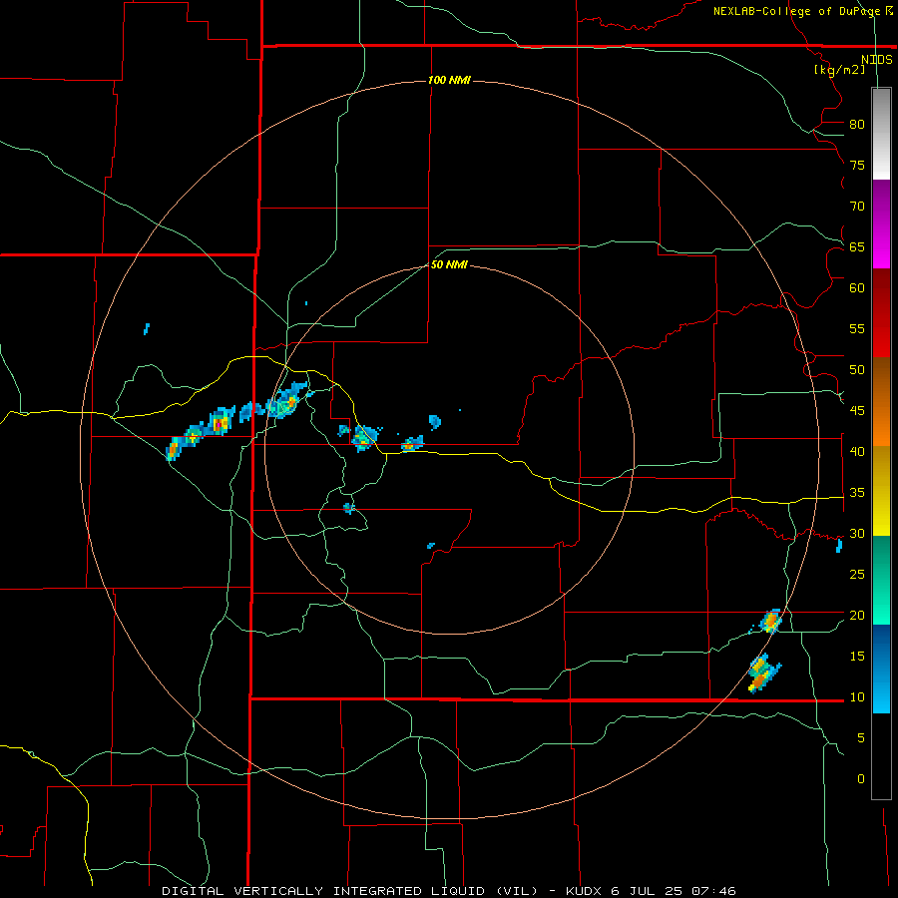898x898 pixels.
Task: Click the NIDS label near the color scale
Action: (877, 59)
